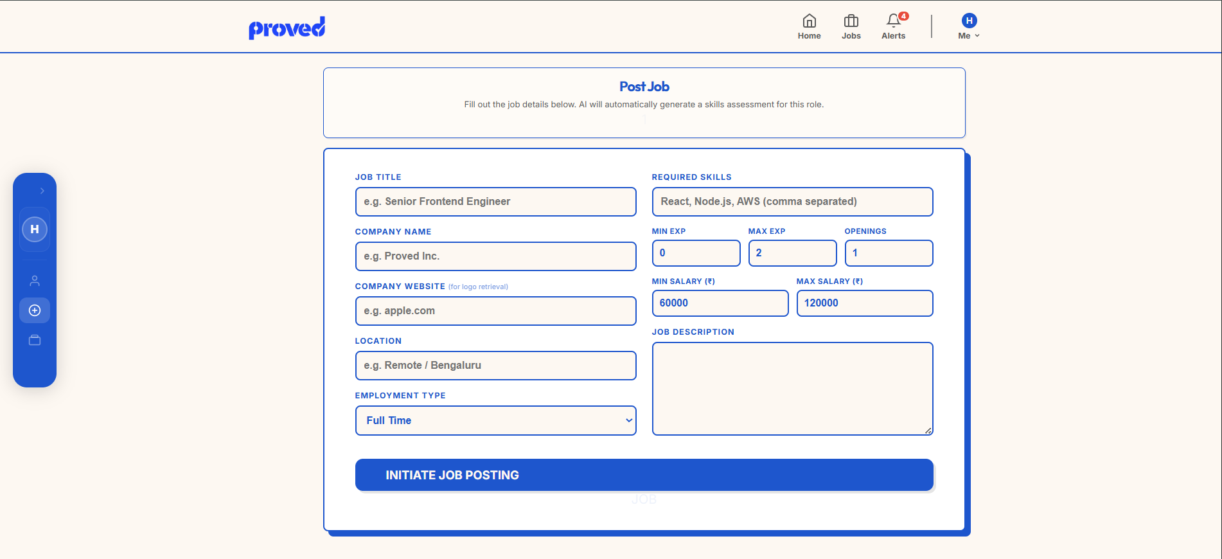
Task: Click the Max Exp field
Action: 792,253
